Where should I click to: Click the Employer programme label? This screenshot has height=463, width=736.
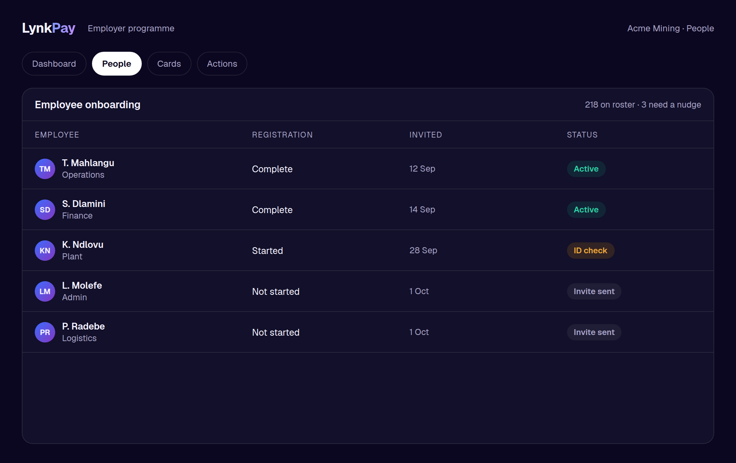click(x=131, y=29)
